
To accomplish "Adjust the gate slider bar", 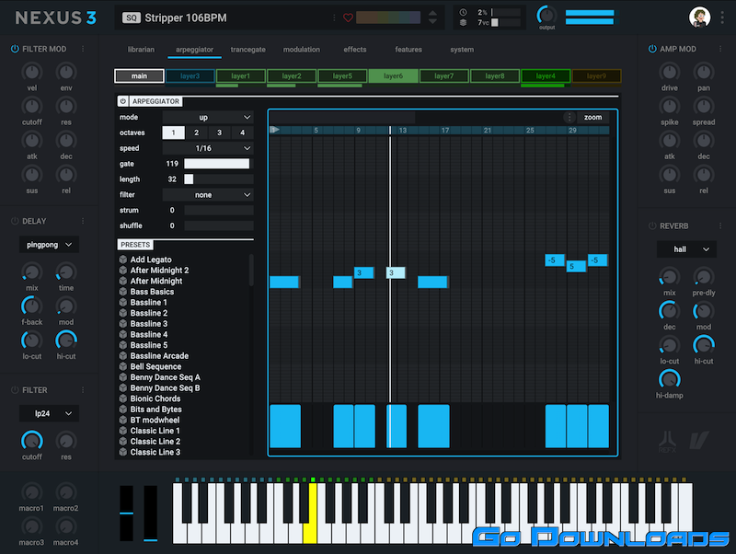I will click(219, 164).
